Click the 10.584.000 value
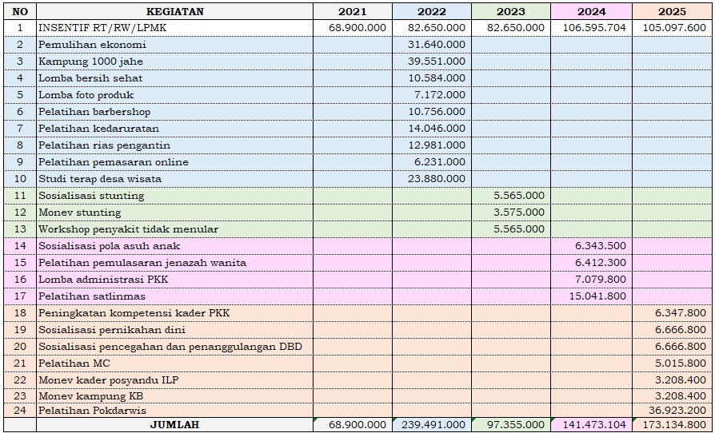This screenshot has height=433, width=715. tap(437, 78)
